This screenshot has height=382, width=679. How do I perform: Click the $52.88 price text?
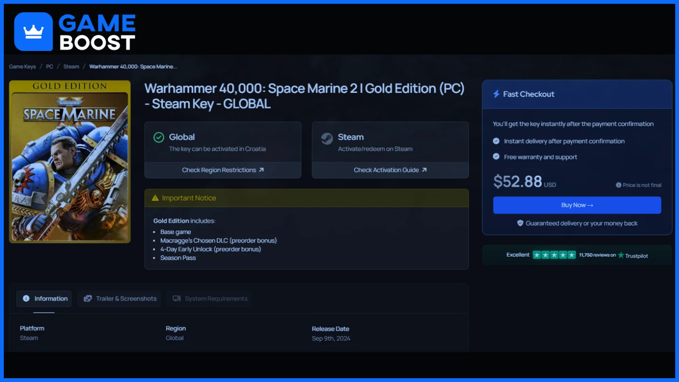(517, 182)
